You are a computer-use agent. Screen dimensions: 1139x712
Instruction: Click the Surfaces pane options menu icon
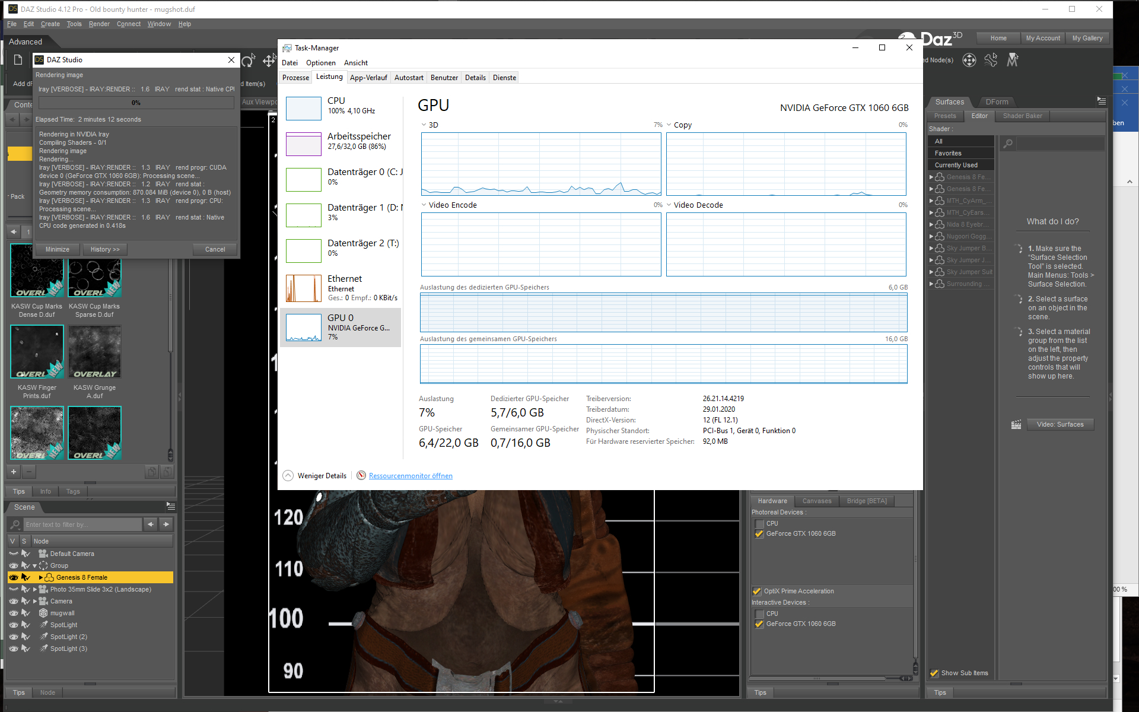1101,101
